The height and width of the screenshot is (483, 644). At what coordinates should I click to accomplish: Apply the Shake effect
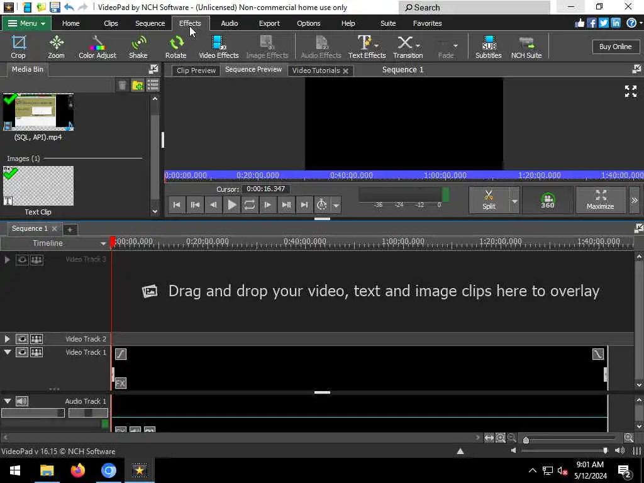138,47
